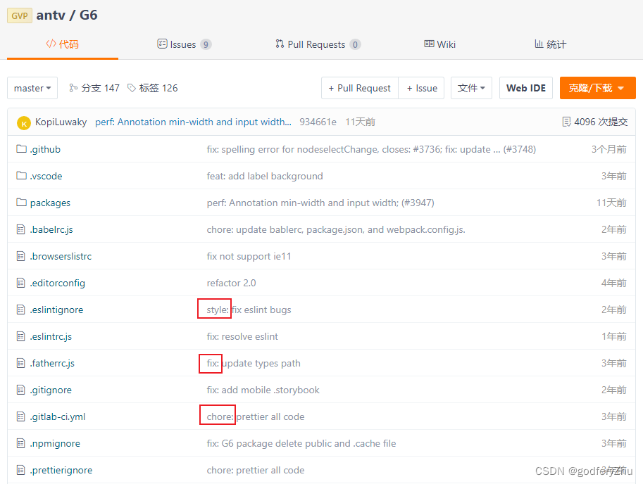
Task: Click the KopiLuwaky avatar icon
Action: pyautogui.click(x=24, y=123)
